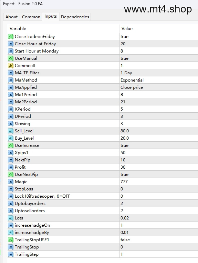198x263 pixels.
Task: Open the MaApplied Close price dropdown value
Action: pos(158,87)
